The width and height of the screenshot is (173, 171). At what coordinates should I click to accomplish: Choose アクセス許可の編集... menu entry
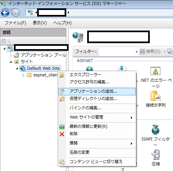pos(97,82)
